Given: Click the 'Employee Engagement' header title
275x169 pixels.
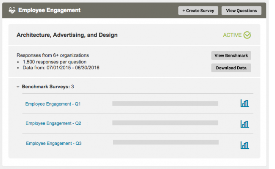Looking at the screenshot, I should [49, 10].
